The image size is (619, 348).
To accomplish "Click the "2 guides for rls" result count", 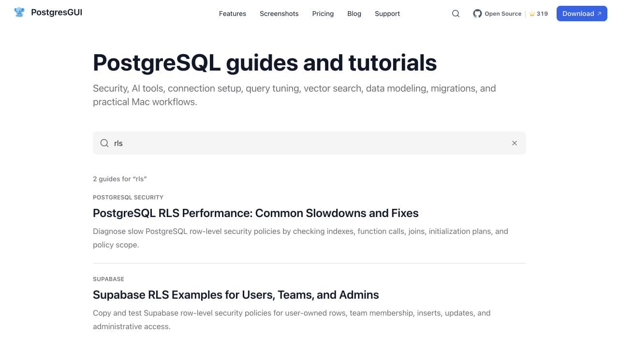I will coord(120,179).
